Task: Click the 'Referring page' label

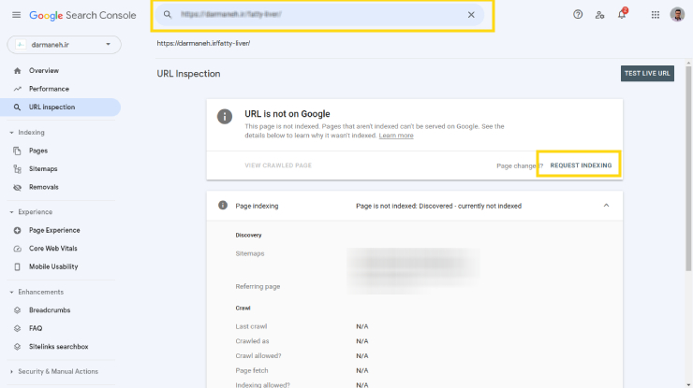Action: pos(258,286)
